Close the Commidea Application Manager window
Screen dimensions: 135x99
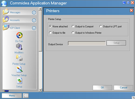click(x=132, y=3)
